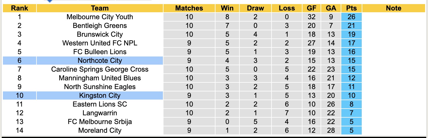Click the GA column header
Screen dimensions: 428x138
[331, 8]
